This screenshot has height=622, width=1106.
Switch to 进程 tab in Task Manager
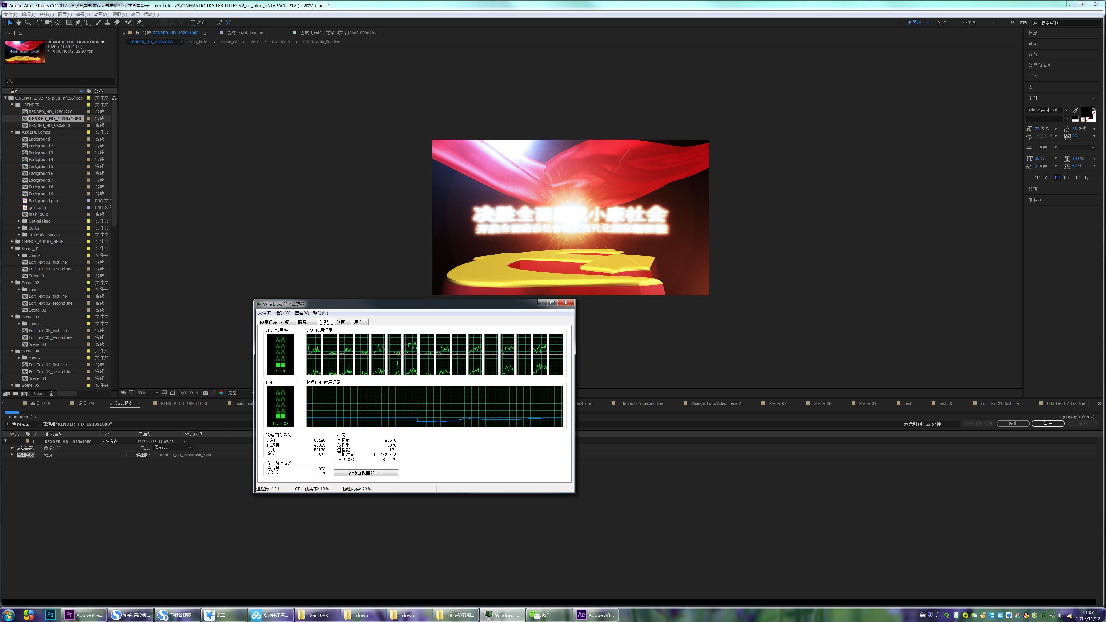285,322
